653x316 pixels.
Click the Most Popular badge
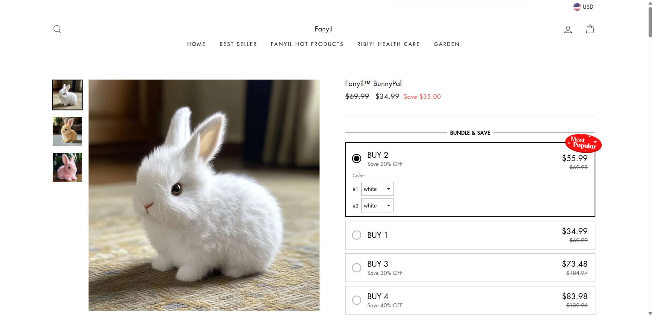point(583,143)
